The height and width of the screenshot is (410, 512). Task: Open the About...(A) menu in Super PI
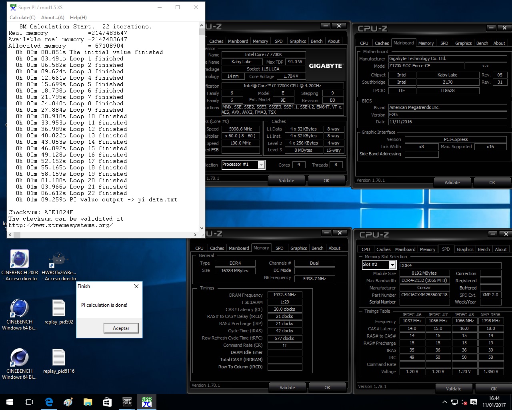click(53, 18)
